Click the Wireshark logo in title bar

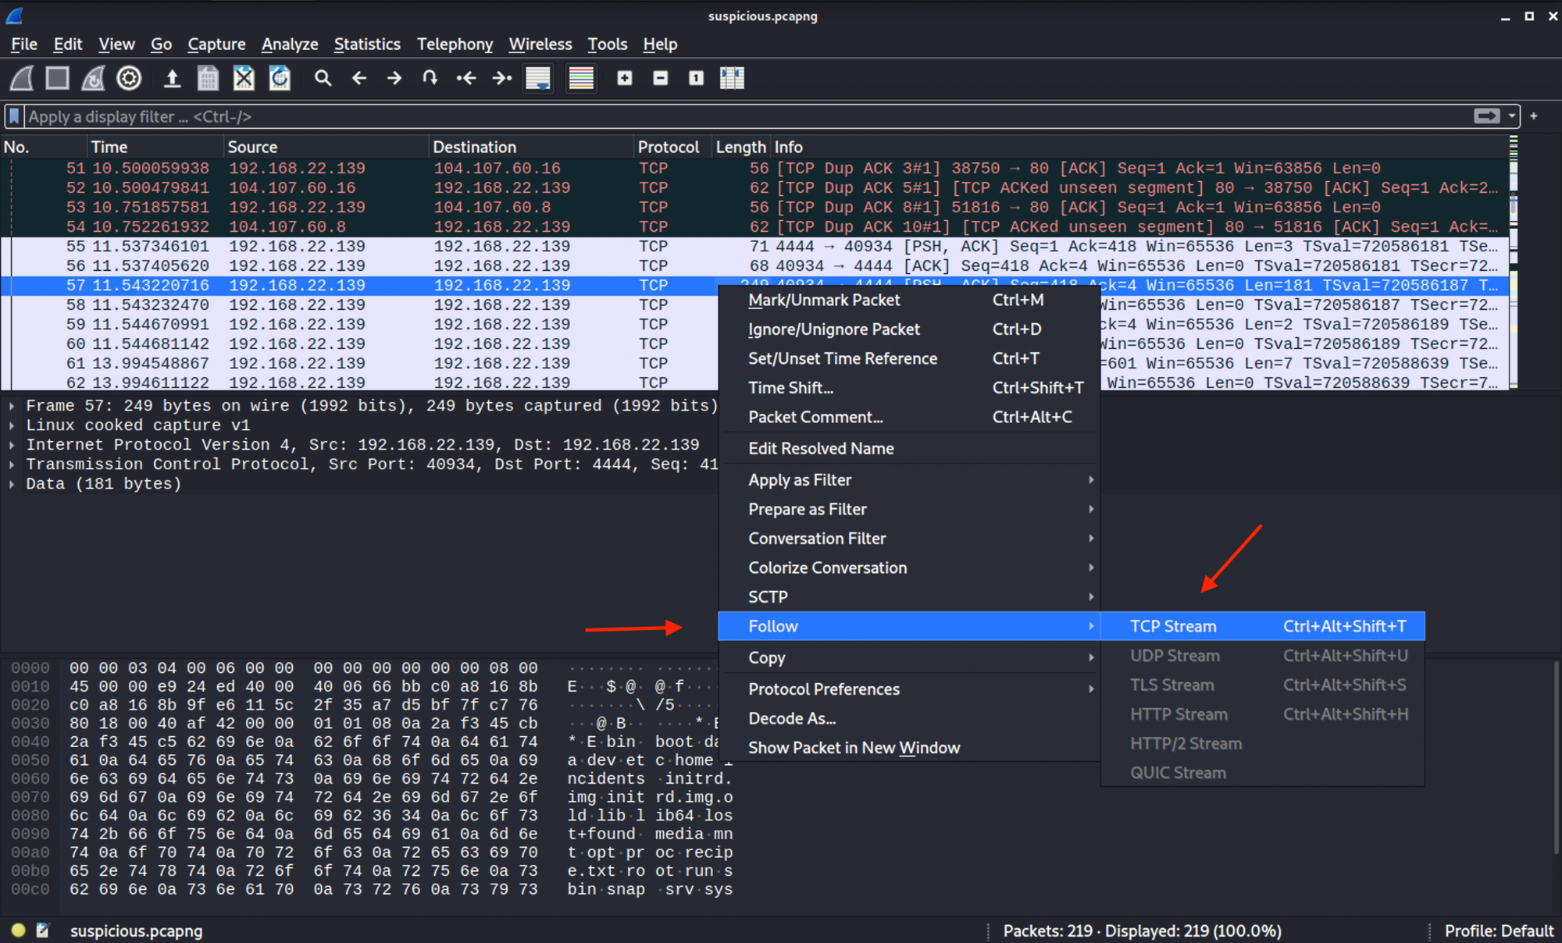pos(15,16)
